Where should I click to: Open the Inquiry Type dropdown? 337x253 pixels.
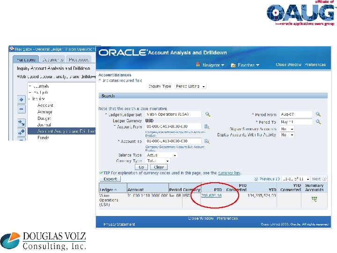point(190,86)
